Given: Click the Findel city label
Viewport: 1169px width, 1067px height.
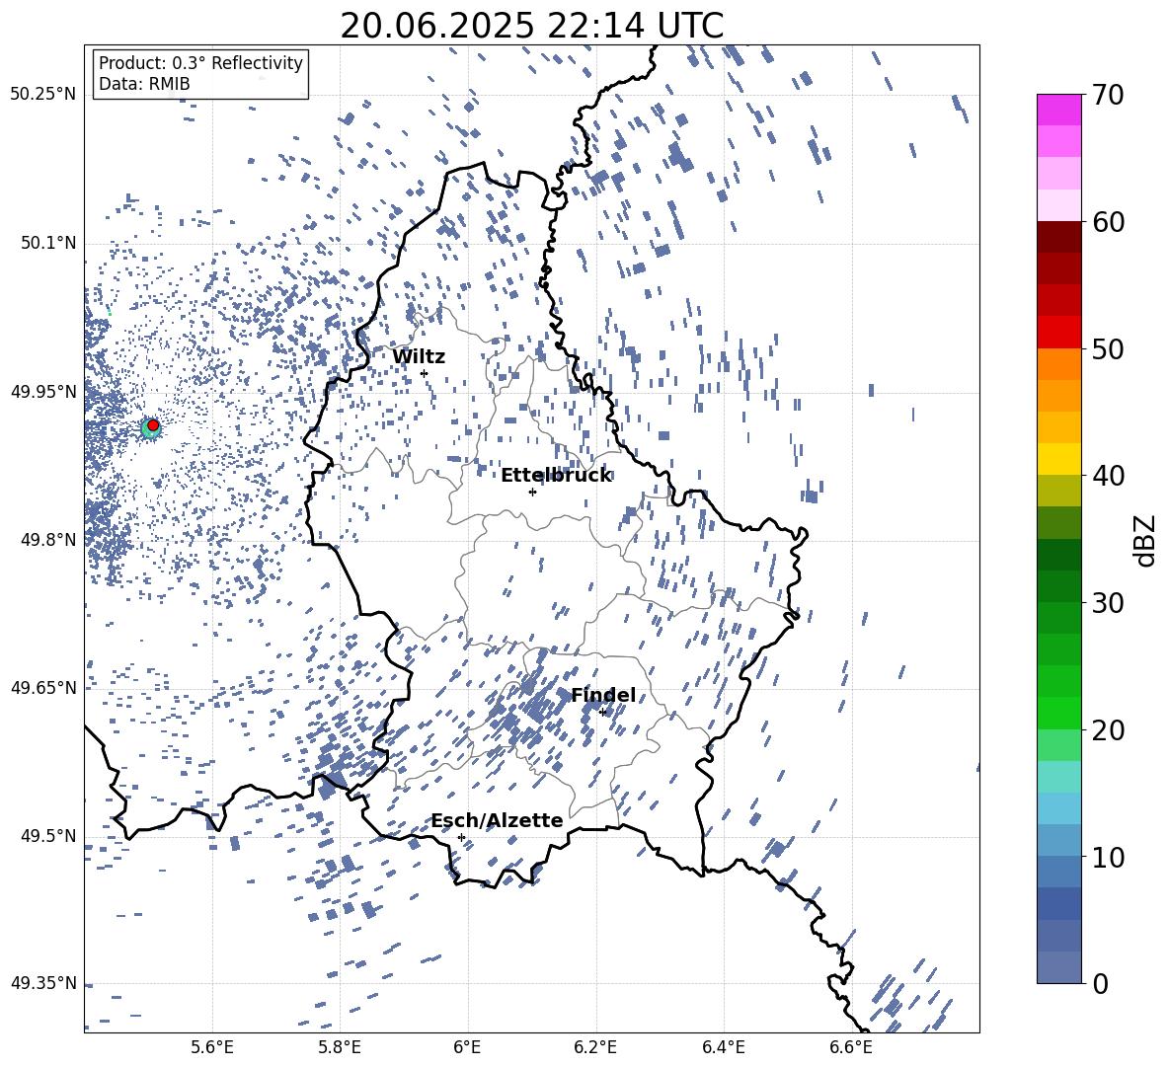Looking at the screenshot, I should (603, 695).
